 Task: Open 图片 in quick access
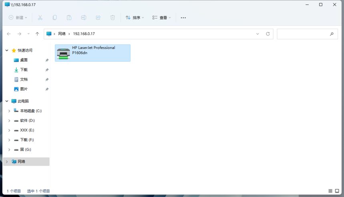point(24,89)
